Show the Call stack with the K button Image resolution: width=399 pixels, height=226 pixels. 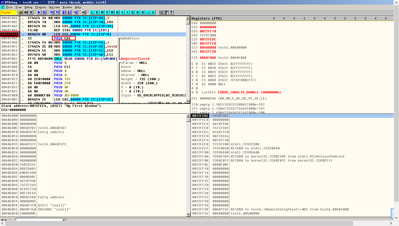tap(132, 12)
